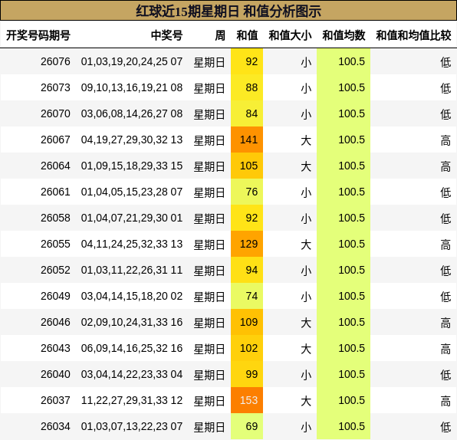Click the sum value 153 cell
The width and height of the screenshot is (457, 440).
pyautogui.click(x=247, y=400)
